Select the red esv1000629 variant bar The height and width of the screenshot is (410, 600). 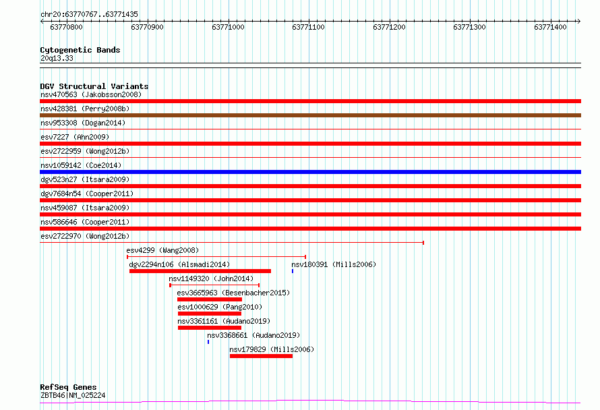[210, 314]
